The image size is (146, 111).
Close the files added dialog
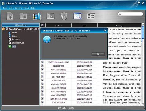pyautogui.click(x=105, y=30)
